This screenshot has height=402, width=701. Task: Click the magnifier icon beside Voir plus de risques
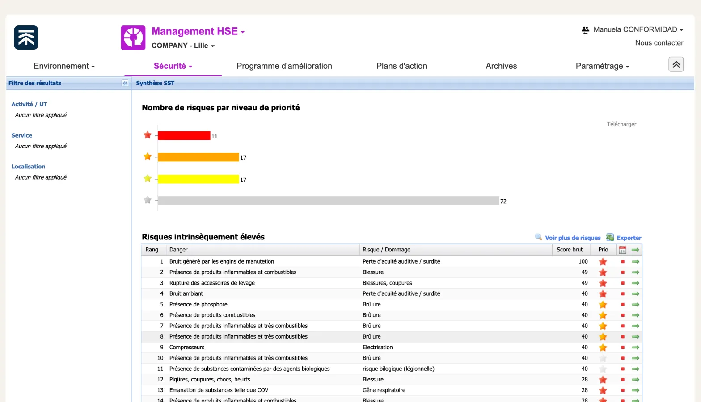tap(538, 237)
